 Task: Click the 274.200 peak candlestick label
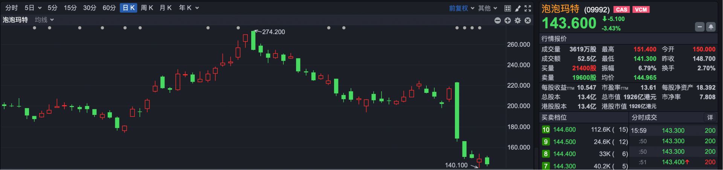coord(273,32)
